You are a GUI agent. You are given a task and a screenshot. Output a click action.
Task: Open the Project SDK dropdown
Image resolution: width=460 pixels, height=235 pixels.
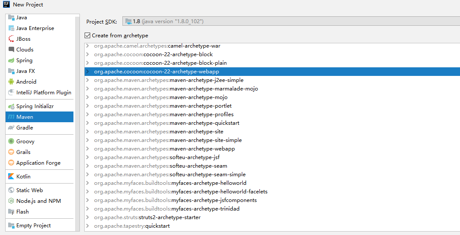tap(291, 21)
